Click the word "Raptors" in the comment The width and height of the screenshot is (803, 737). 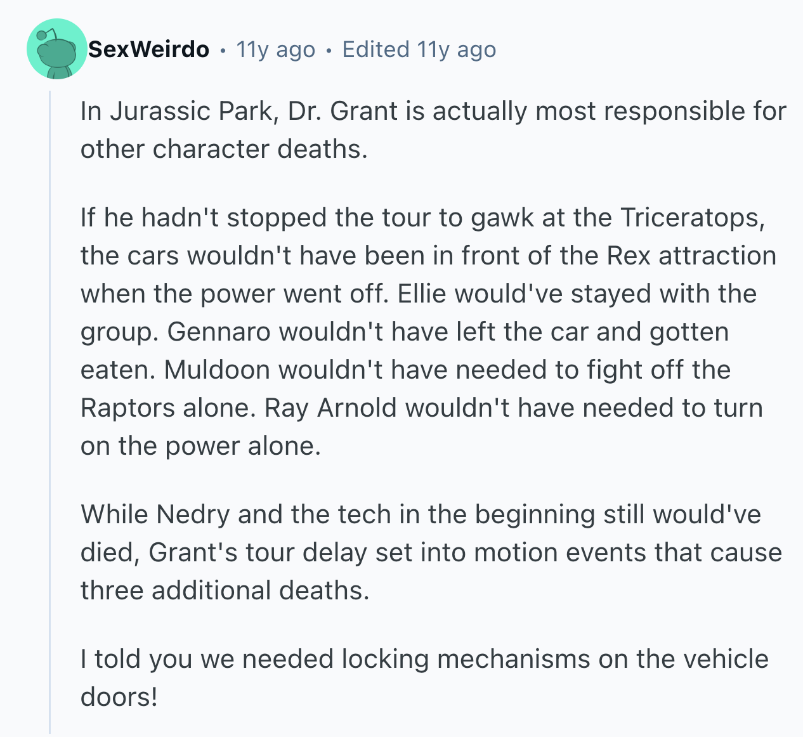point(127,407)
